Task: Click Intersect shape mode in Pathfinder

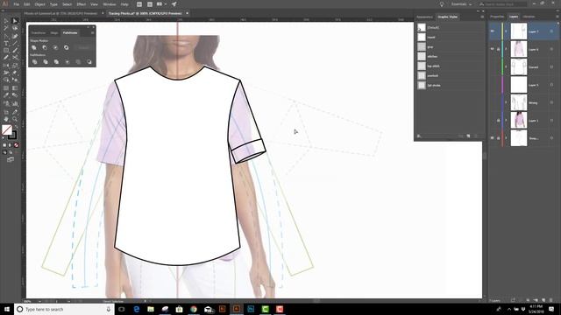Action: (x=55, y=47)
